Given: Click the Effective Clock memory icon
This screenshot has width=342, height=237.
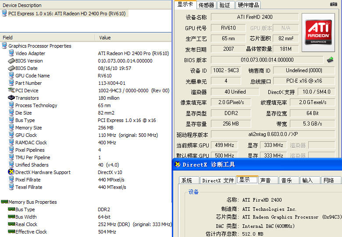Looking at the screenshot, I should pos(11,231).
